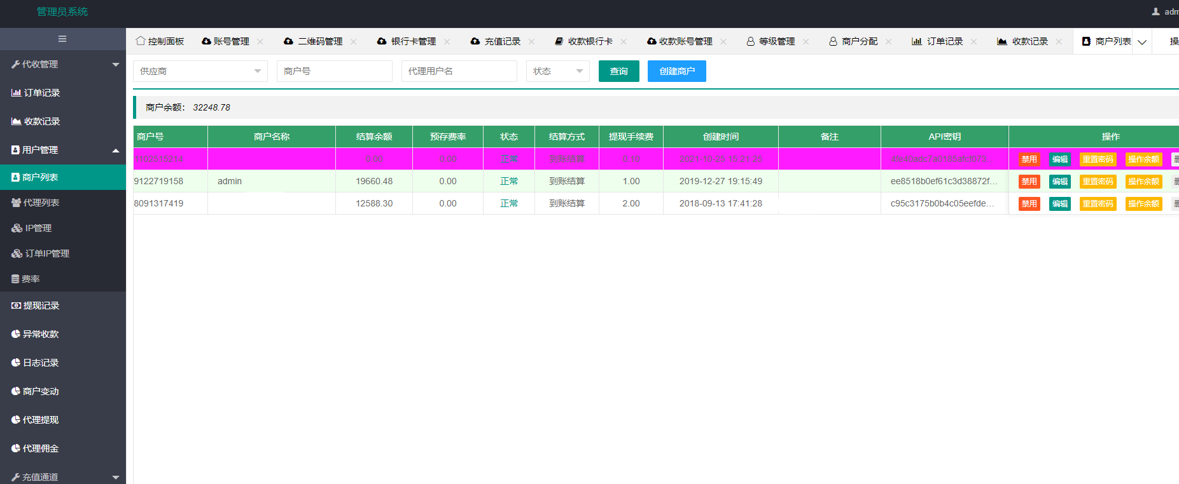Close the 二维码管理 tab
1179x484 pixels.
point(353,42)
